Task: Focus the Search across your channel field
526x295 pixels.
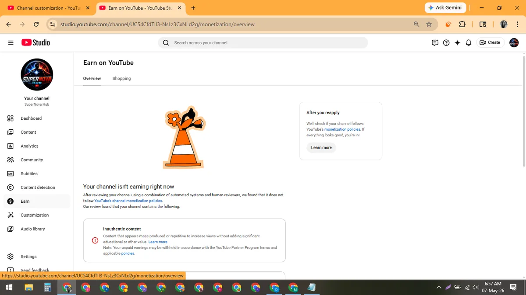Action: (263, 43)
